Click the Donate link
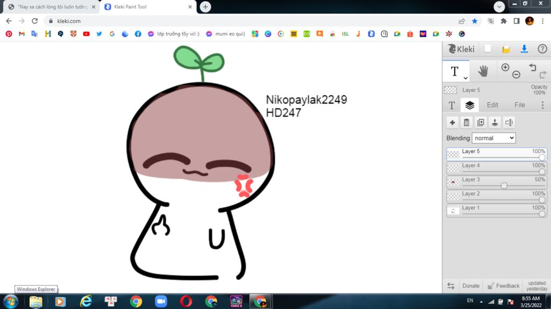This screenshot has height=309, width=551. coord(470,286)
